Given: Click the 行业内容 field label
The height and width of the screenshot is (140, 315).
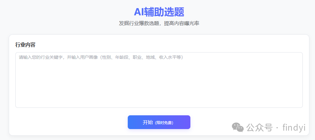Looking at the screenshot, I should 25,45.
